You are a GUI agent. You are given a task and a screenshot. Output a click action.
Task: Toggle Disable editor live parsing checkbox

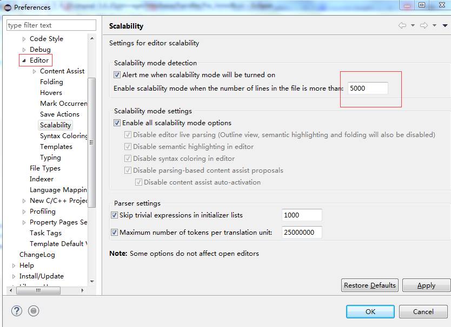click(128, 135)
